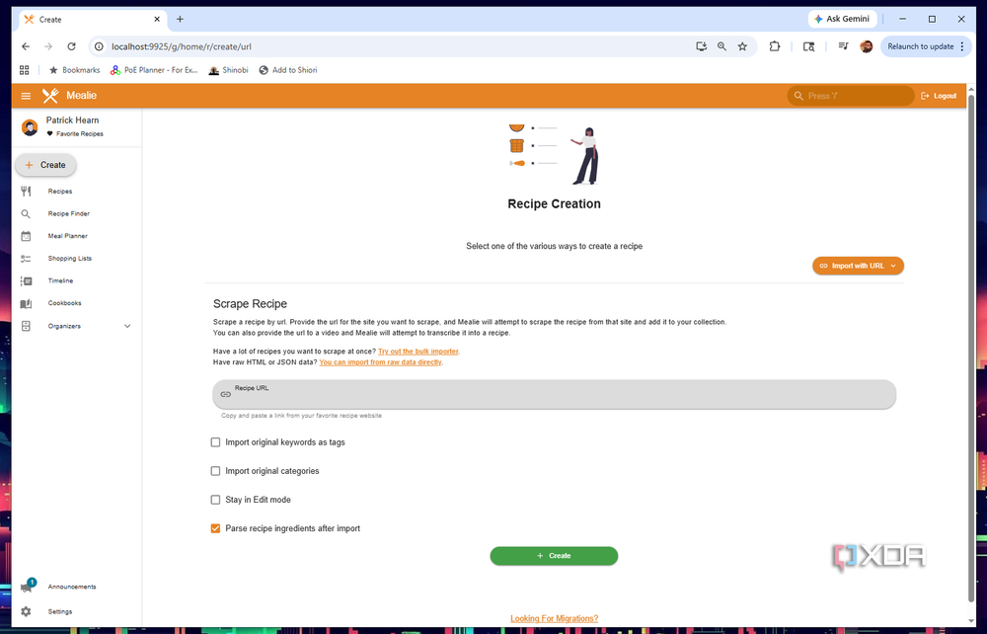Click the sidebar Create button

pos(45,165)
